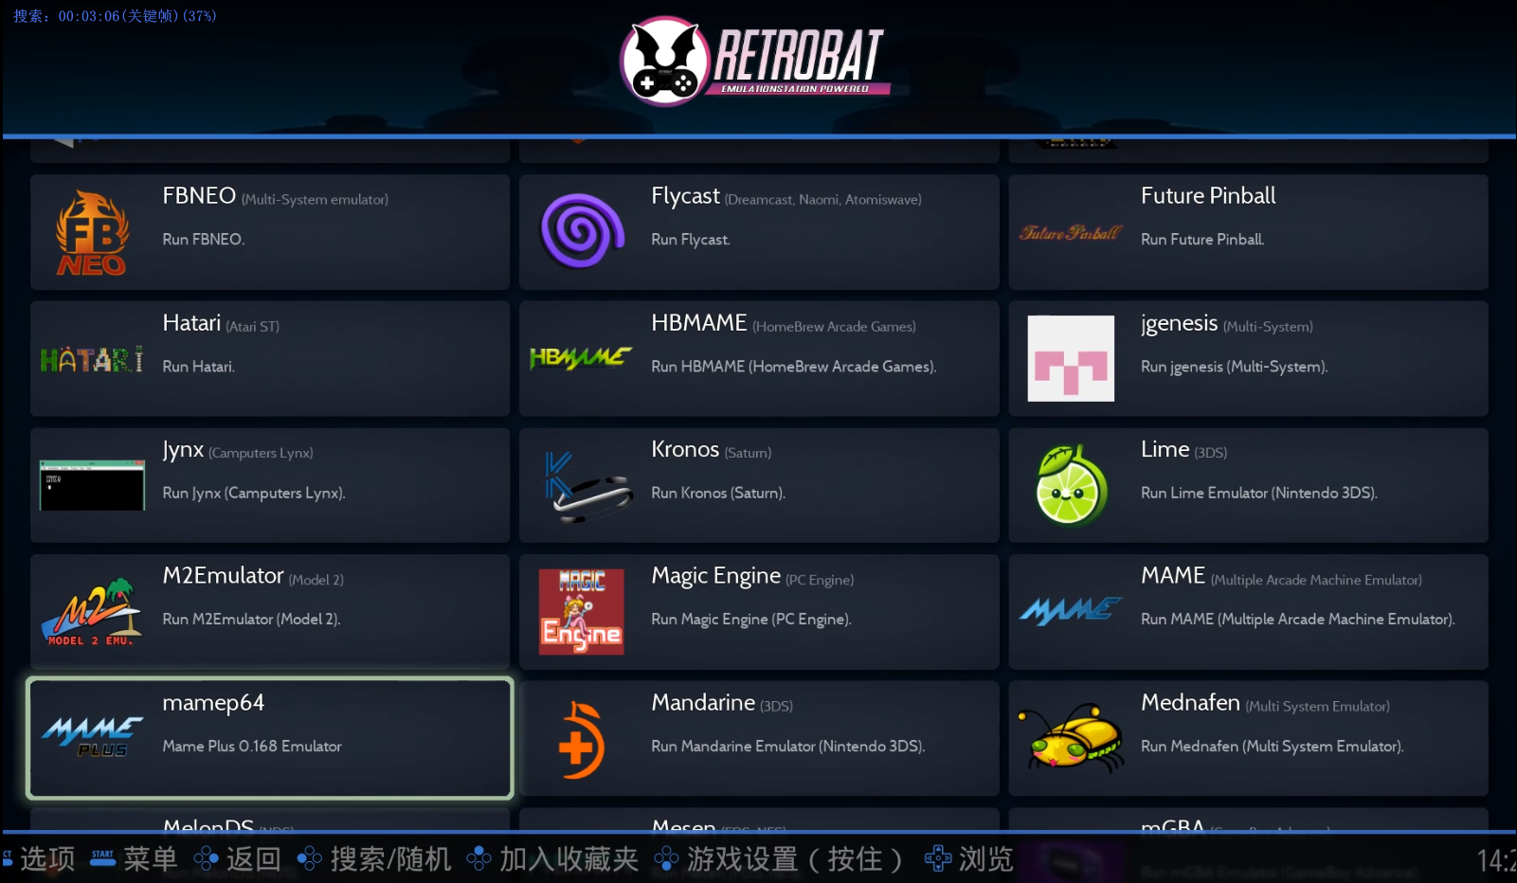Select the Mandarine orange plus icon
The image size is (1517, 883).
pos(581,740)
